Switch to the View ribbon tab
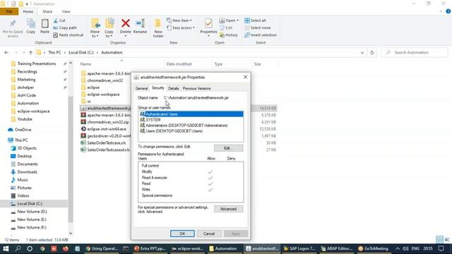This screenshot has width=452, height=254. pyautogui.click(x=66, y=11)
